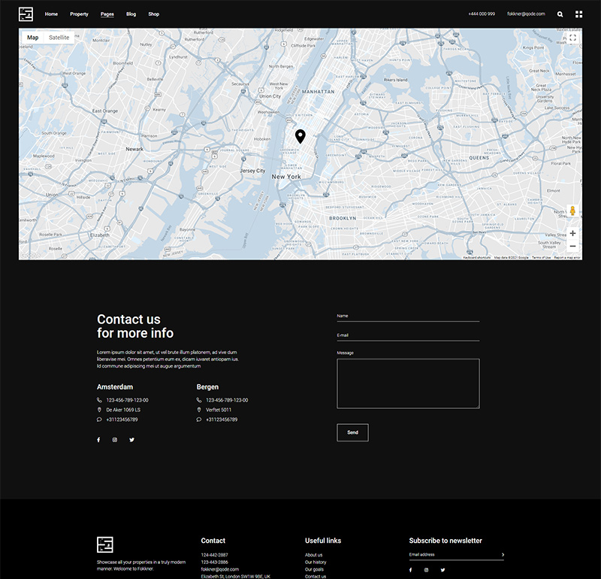This screenshot has width=601, height=579.
Task: Select the Street View pegman icon
Action: point(572,211)
